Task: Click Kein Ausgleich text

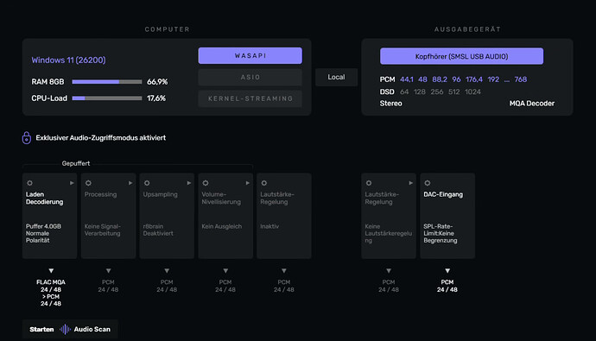Action: [222, 226]
